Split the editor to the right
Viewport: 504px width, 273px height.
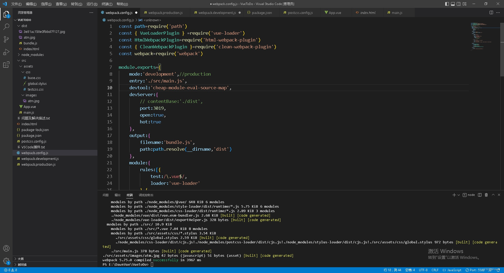(491, 13)
